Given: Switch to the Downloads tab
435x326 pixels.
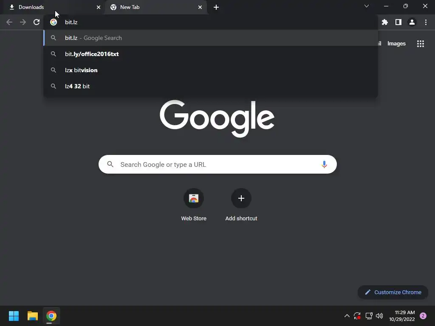Looking at the screenshot, I should click(53, 7).
